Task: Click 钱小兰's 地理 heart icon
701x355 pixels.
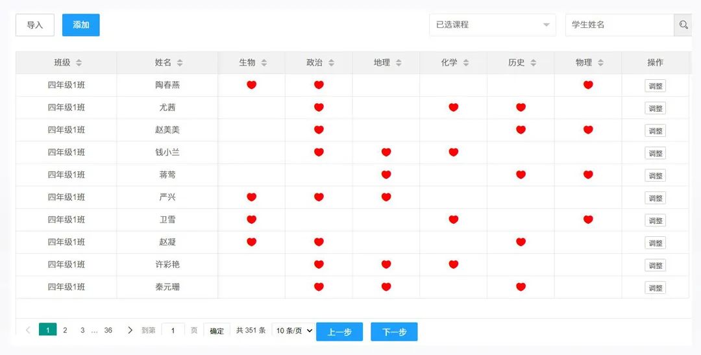Action: pyautogui.click(x=386, y=152)
